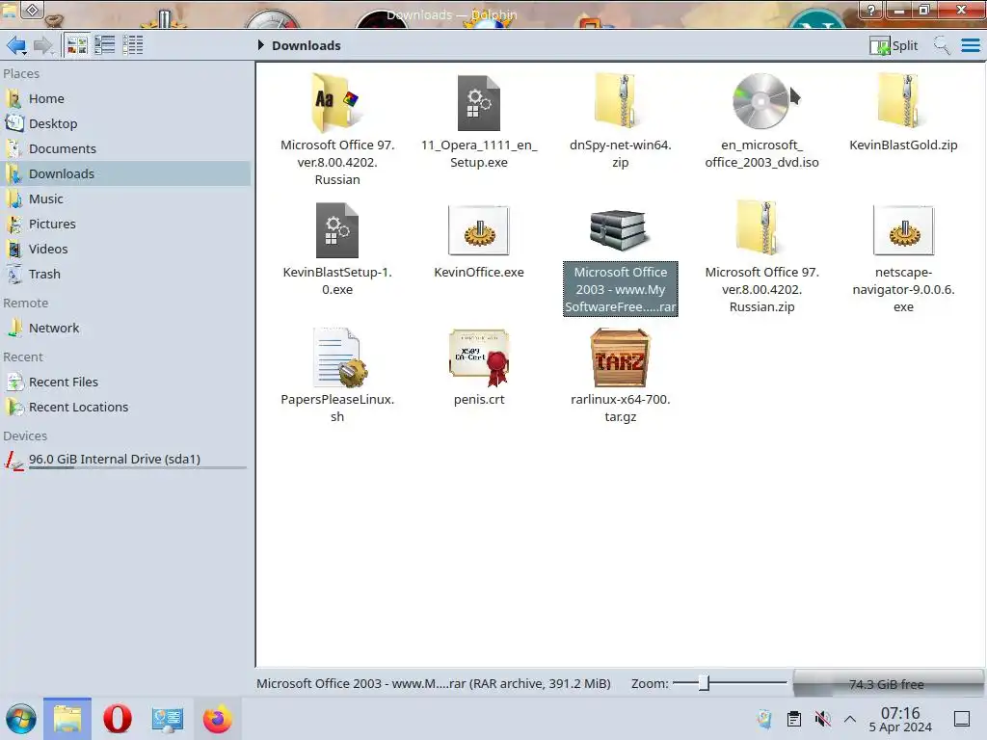Select rarlinux-x64-700.tar.gz crate icon

(x=621, y=357)
